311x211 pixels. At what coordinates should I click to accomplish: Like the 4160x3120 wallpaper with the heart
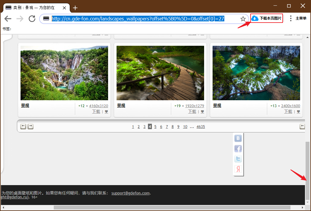(x=106, y=112)
